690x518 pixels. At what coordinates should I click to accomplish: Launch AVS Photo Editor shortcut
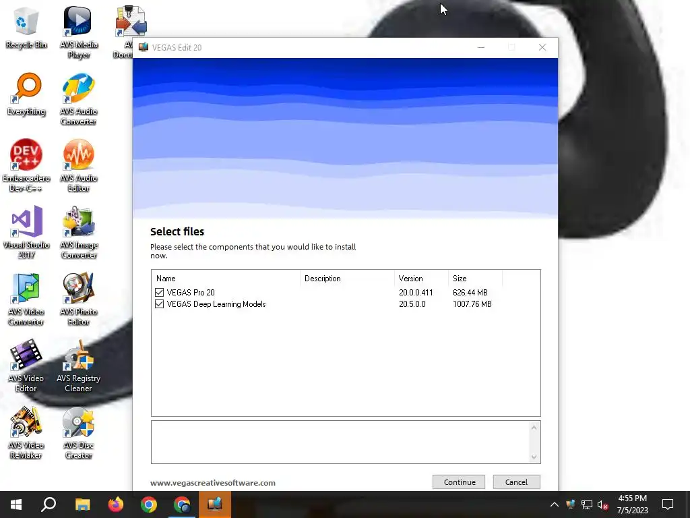tap(79, 299)
